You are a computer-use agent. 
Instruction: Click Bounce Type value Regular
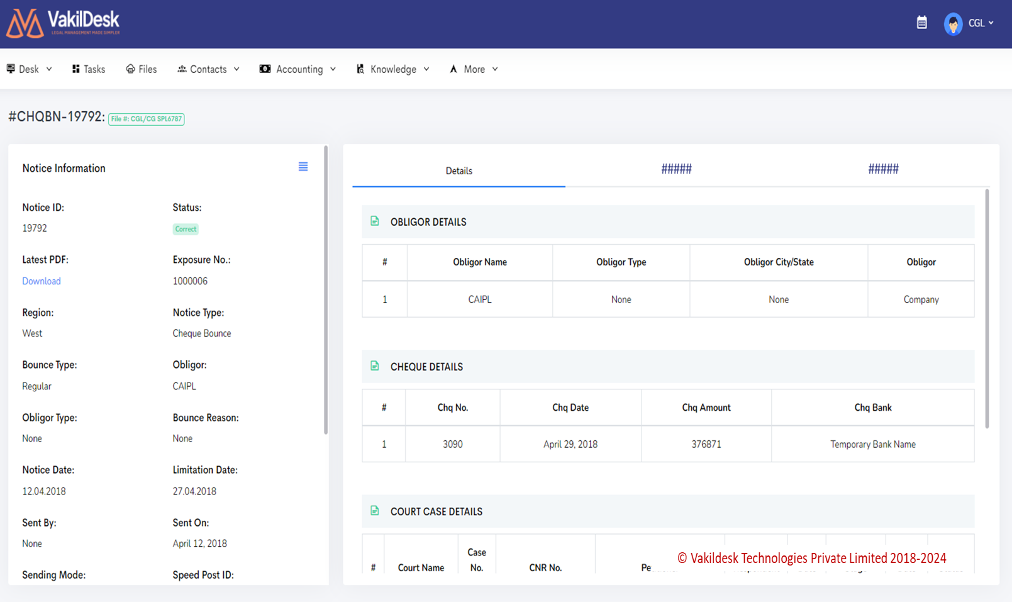[x=36, y=386]
